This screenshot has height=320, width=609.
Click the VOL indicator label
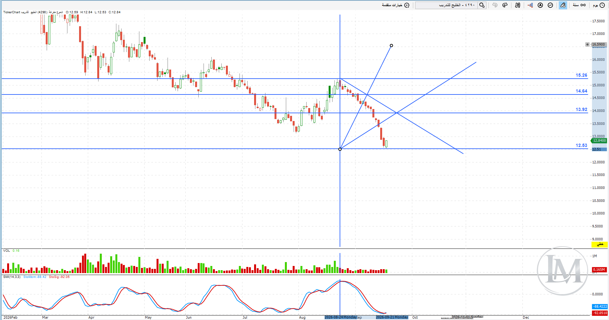pos(6,251)
